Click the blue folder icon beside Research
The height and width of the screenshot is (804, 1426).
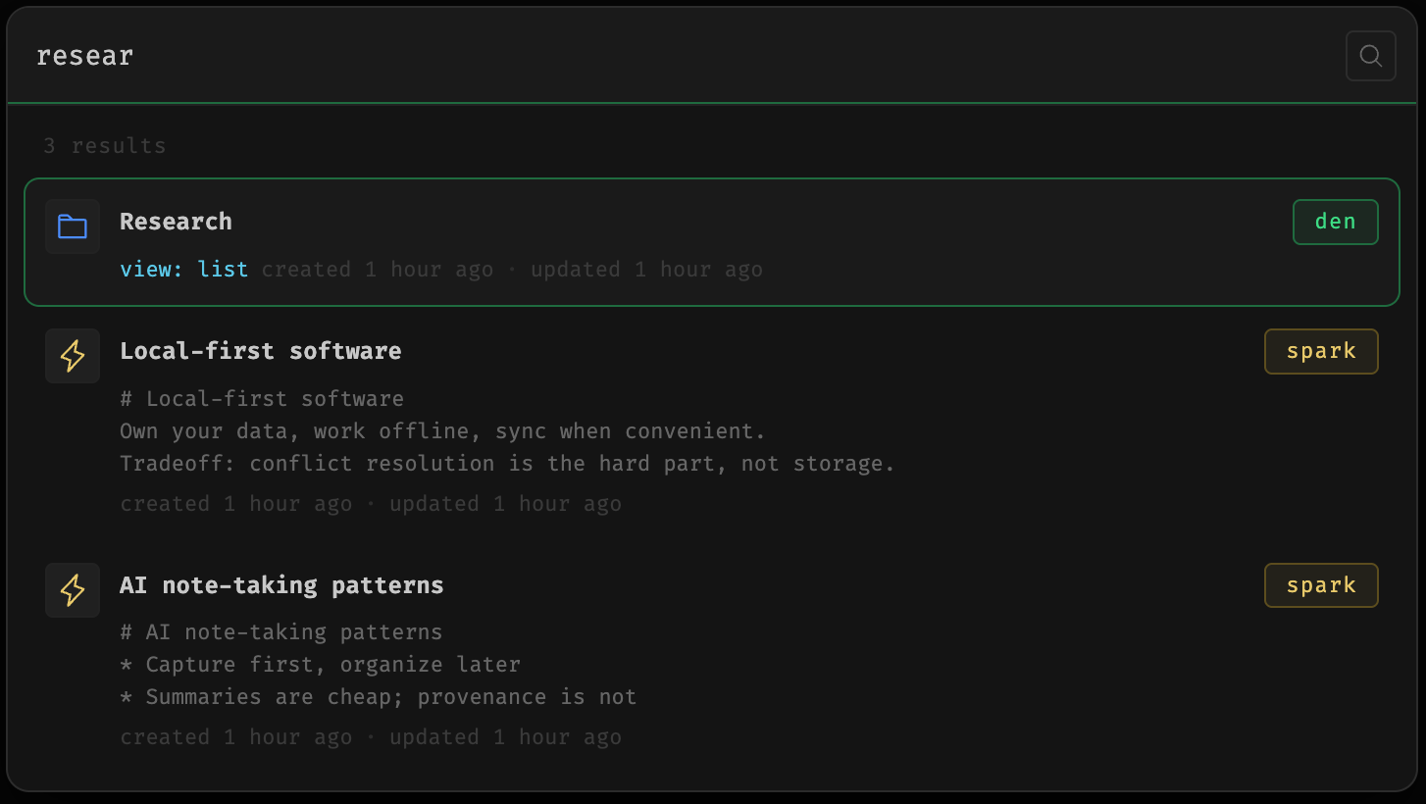click(73, 226)
